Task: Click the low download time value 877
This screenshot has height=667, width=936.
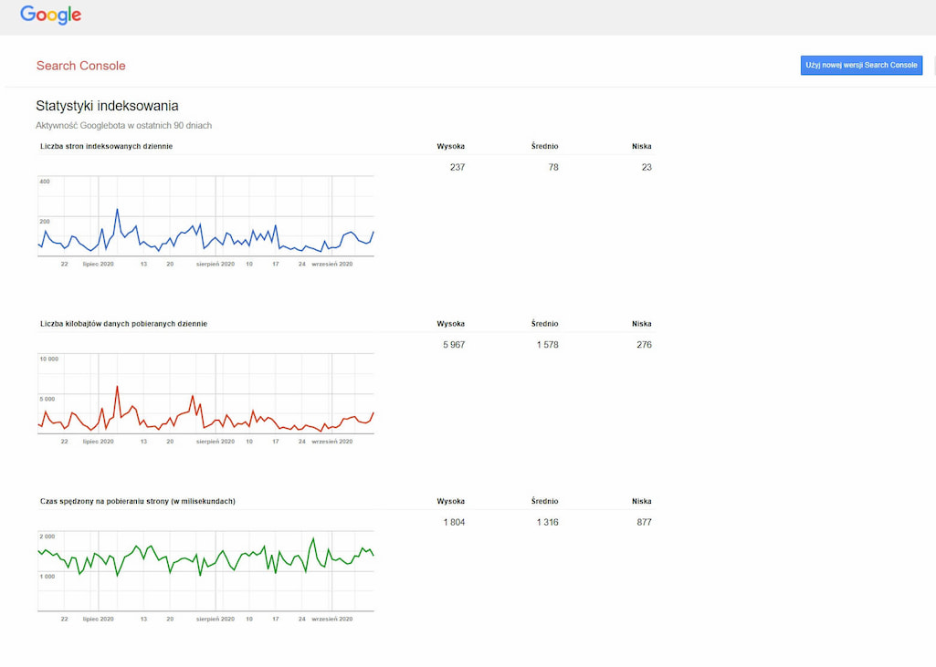Action: [644, 522]
